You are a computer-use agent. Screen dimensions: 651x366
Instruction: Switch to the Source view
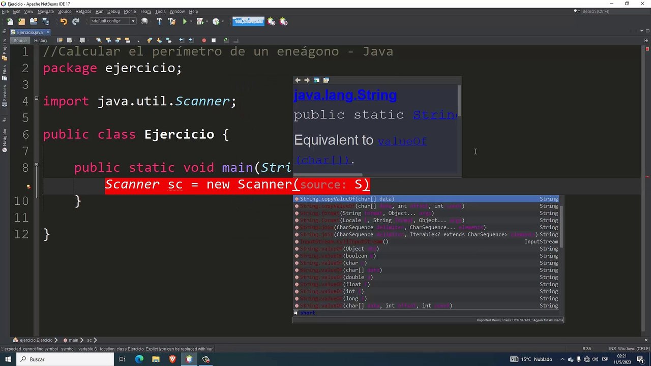[x=20, y=41]
